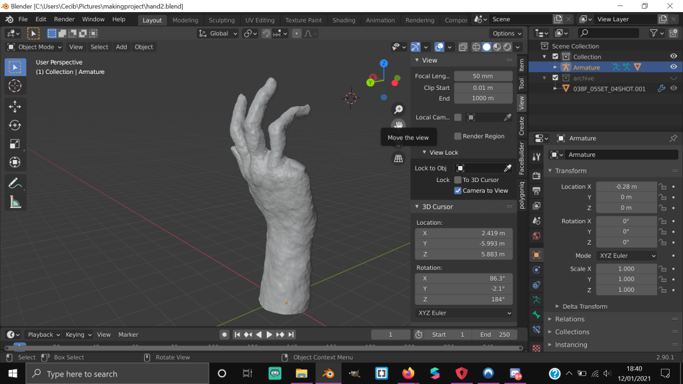Click the Focal Length value slider
Viewport: 683px width, 384px height.
pyautogui.click(x=483, y=76)
